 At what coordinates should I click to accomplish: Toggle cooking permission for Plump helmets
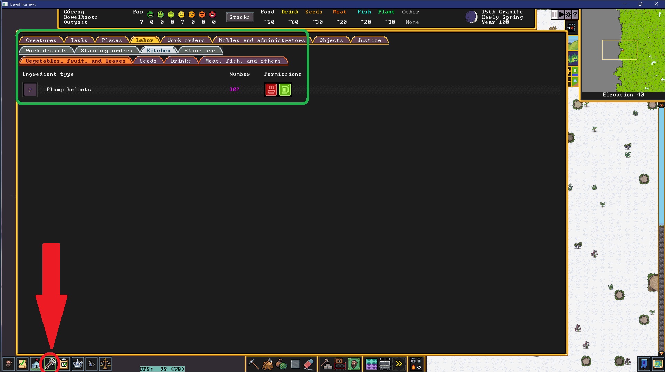(271, 89)
